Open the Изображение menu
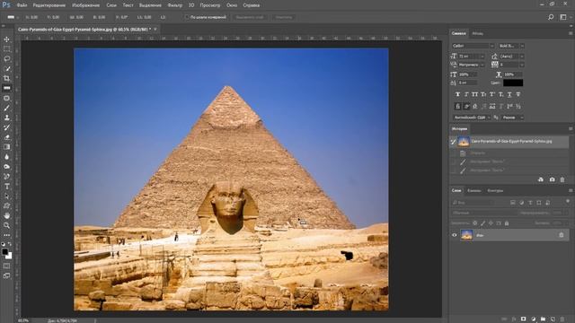 click(x=86, y=5)
